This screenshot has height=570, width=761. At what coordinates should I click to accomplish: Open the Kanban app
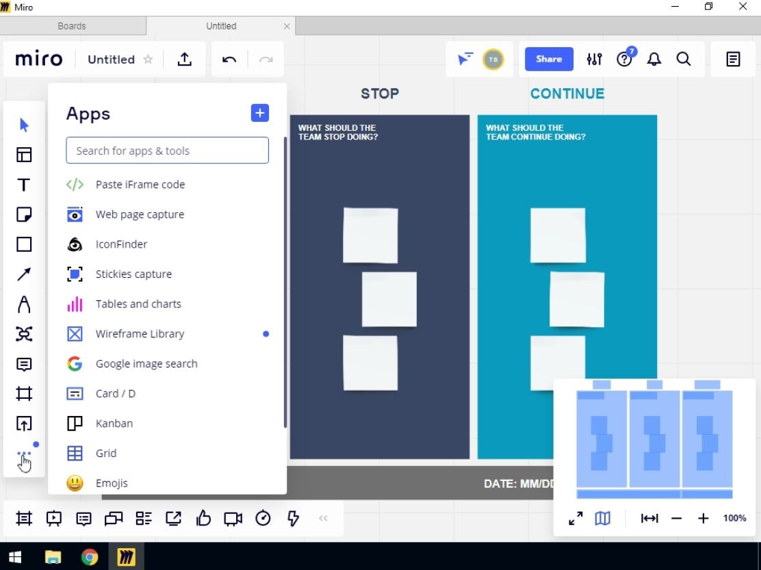[x=168, y=424]
